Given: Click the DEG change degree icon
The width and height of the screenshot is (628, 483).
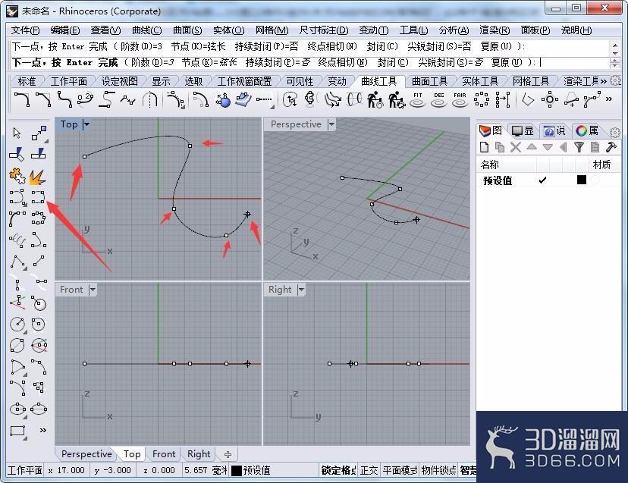Looking at the screenshot, I should pos(439,100).
